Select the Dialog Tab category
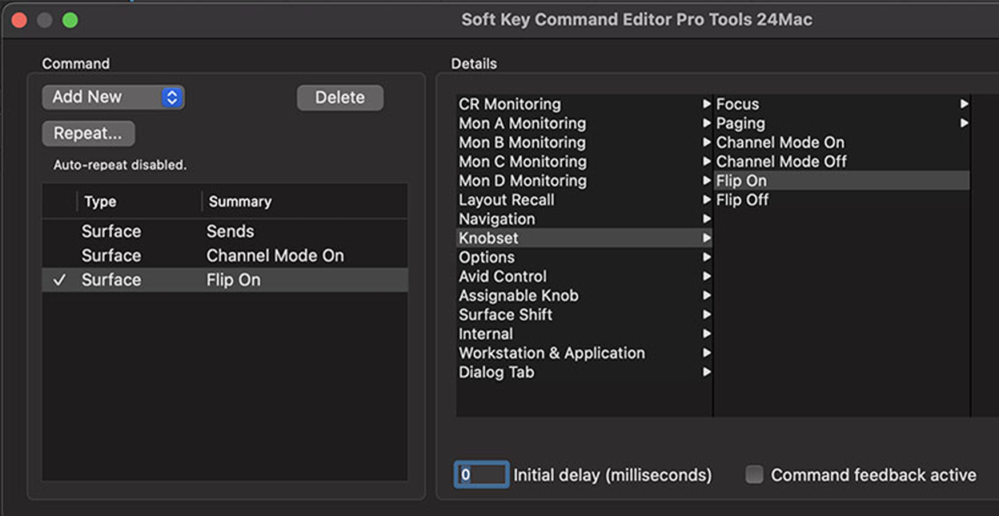This screenshot has width=999, height=516. (496, 372)
